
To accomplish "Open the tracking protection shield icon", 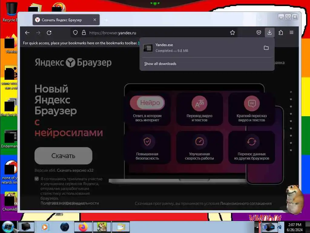I will pyautogui.click(x=75, y=32).
